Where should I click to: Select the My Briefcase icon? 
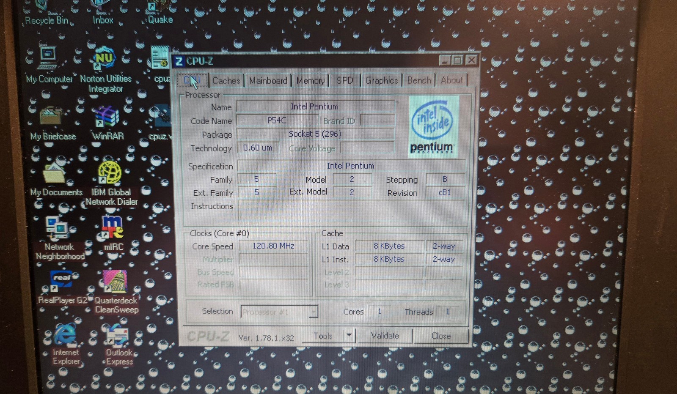coord(52,123)
